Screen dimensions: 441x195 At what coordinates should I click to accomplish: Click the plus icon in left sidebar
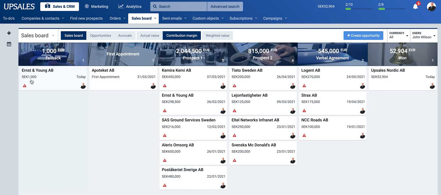coord(9,33)
